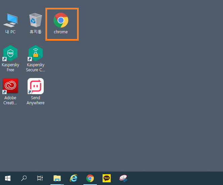Open taskbar search magnifier
Image resolution: width=223 pixels, height=185 pixels.
[24, 178]
